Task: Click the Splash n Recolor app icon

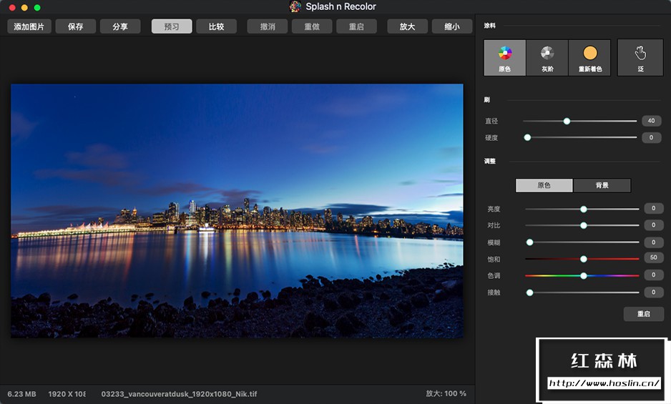Action: pos(295,6)
